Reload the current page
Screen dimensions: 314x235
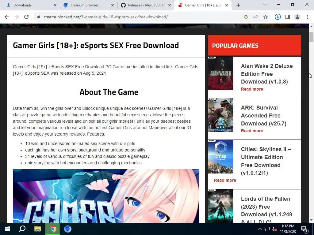[26, 17]
